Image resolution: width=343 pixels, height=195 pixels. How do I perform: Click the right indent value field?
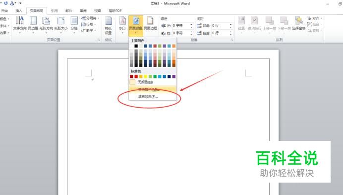pos(181,33)
